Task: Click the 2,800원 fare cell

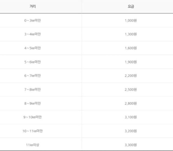Action: tap(131, 103)
